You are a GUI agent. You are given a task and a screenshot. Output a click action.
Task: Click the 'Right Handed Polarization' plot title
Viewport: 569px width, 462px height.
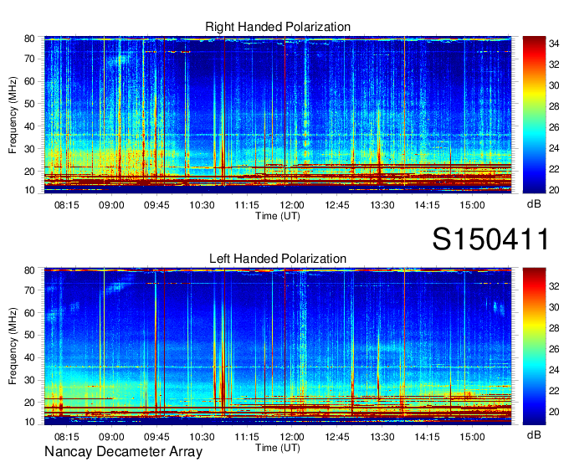point(278,27)
